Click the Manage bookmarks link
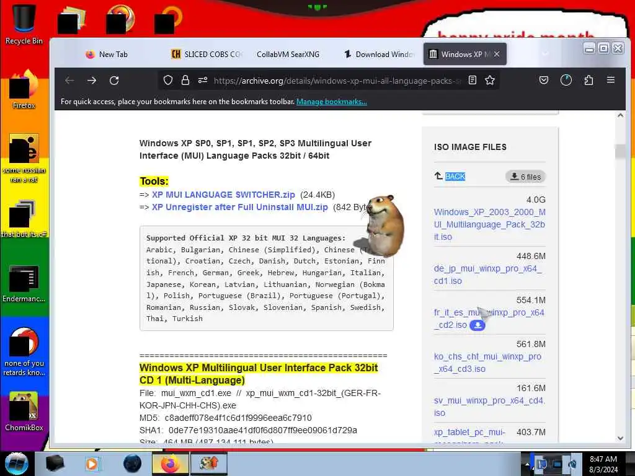This screenshot has height=476, width=635. (332, 102)
